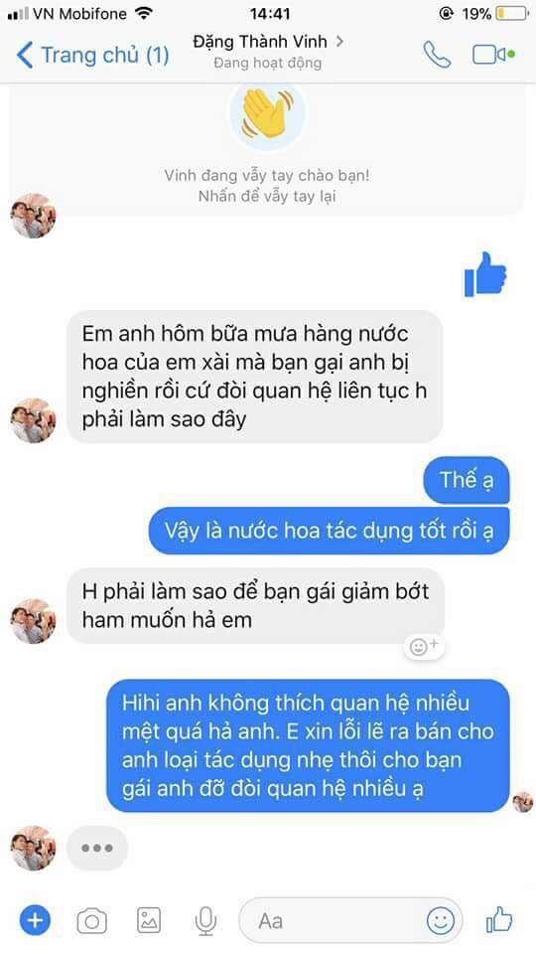536x954 pixels.
Task: Open sender avatar beside the typing indicator
Action: [x=33, y=848]
